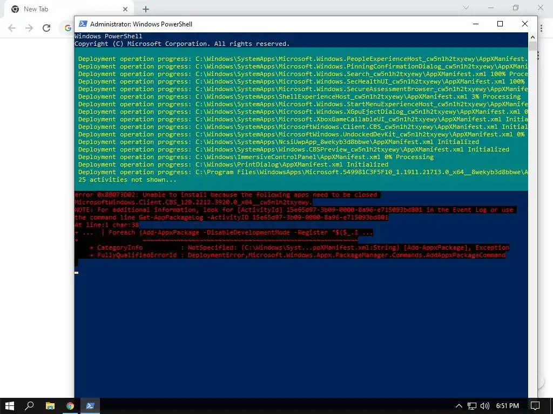This screenshot has width=553, height=414.
Task: Click the FullyQualifiedErrorId error line
Action: click(x=298, y=255)
